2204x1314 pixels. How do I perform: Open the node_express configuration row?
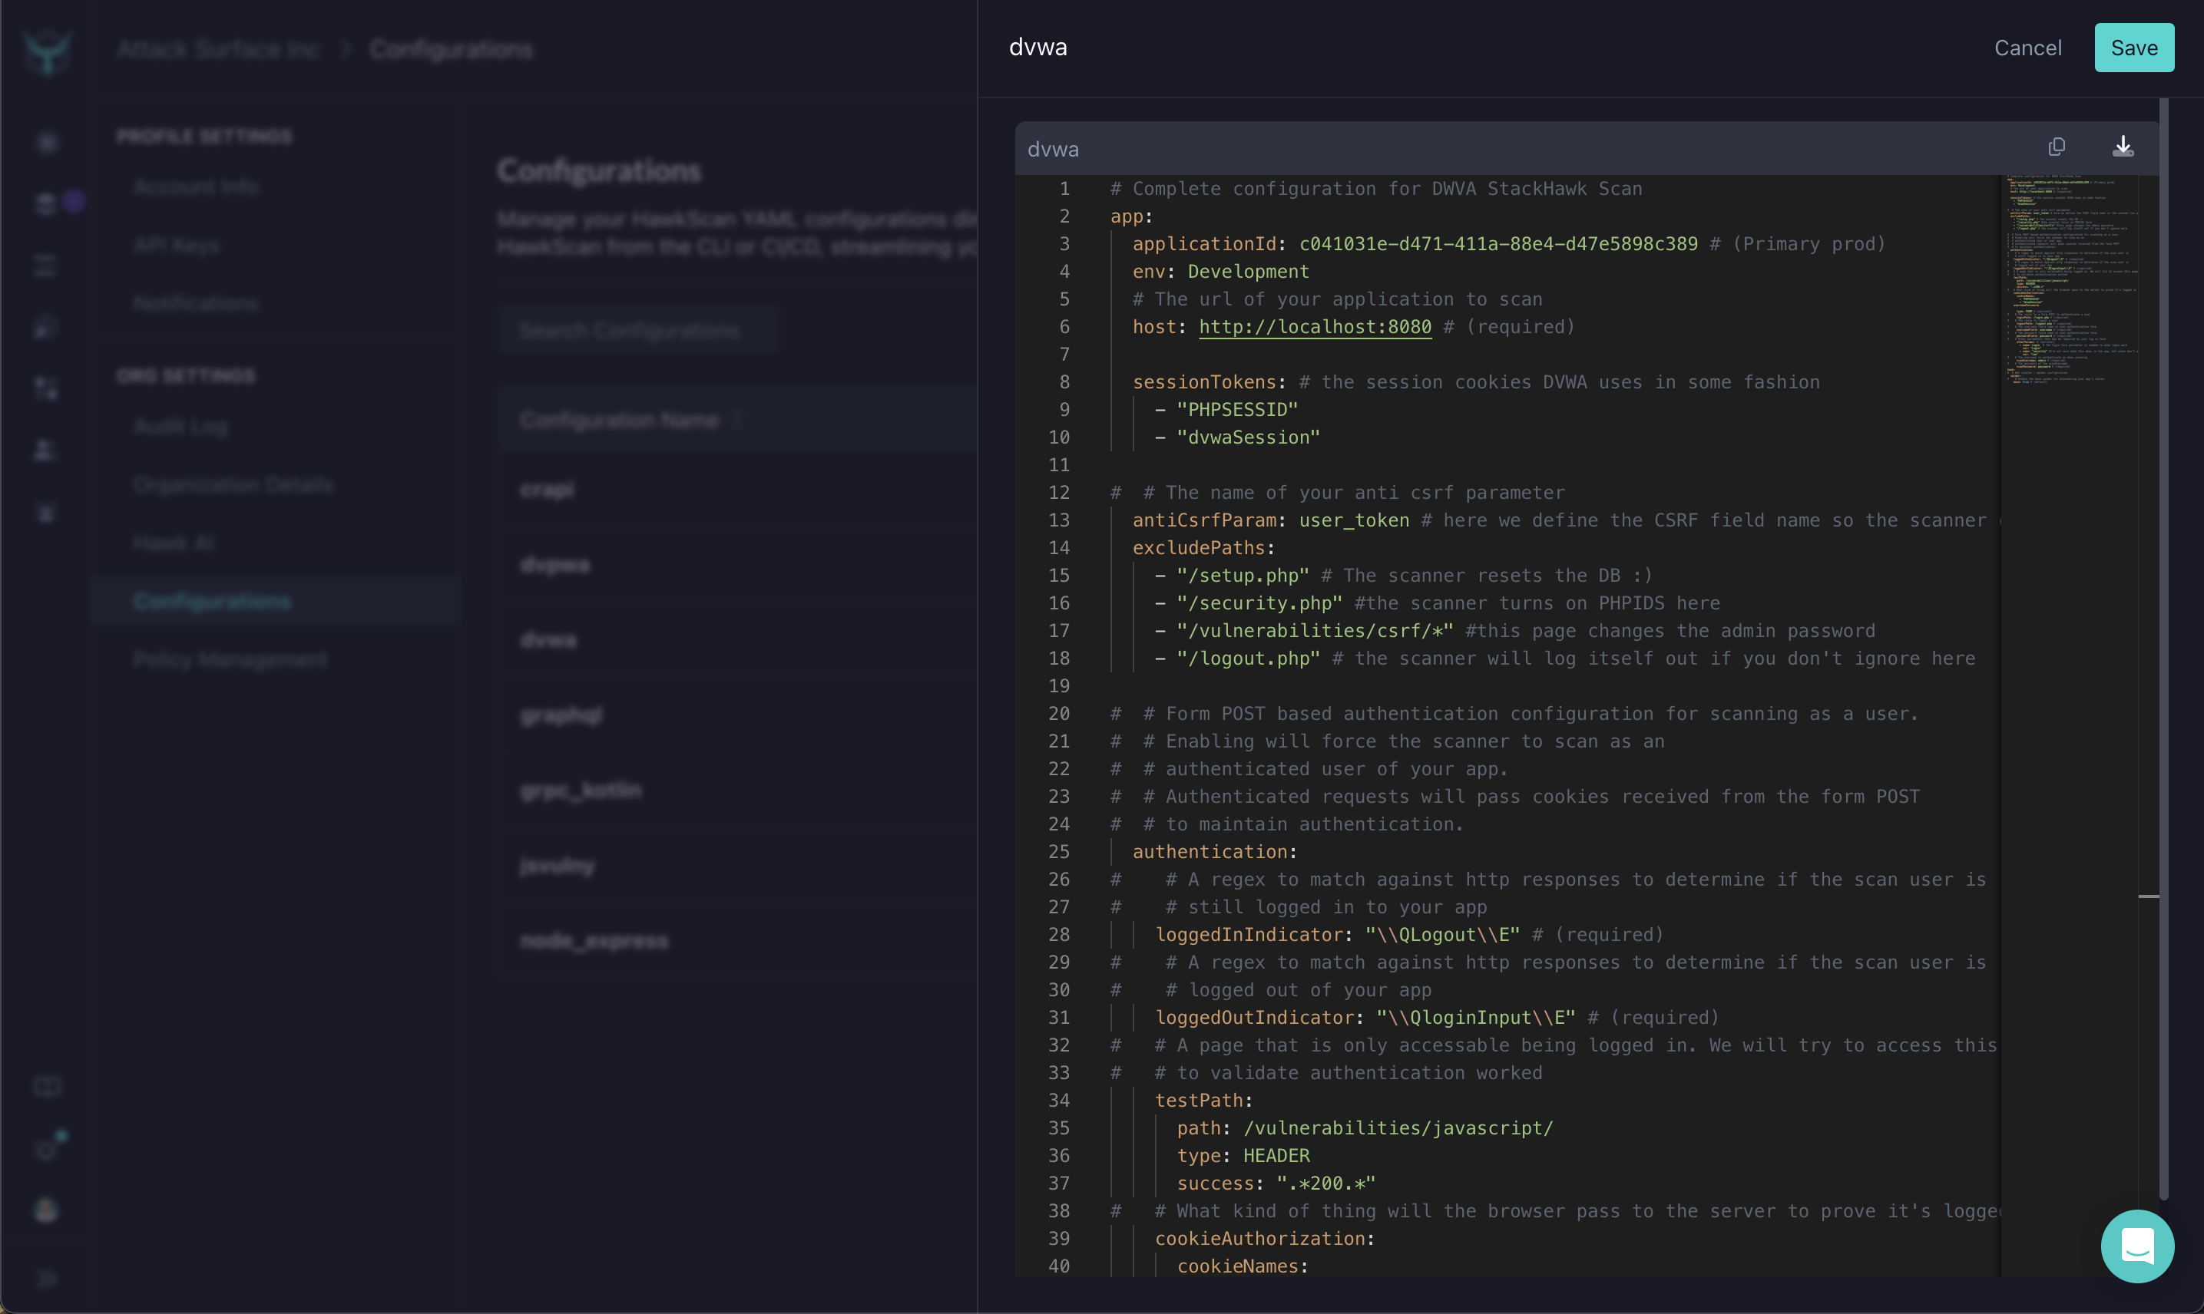[x=739, y=940]
